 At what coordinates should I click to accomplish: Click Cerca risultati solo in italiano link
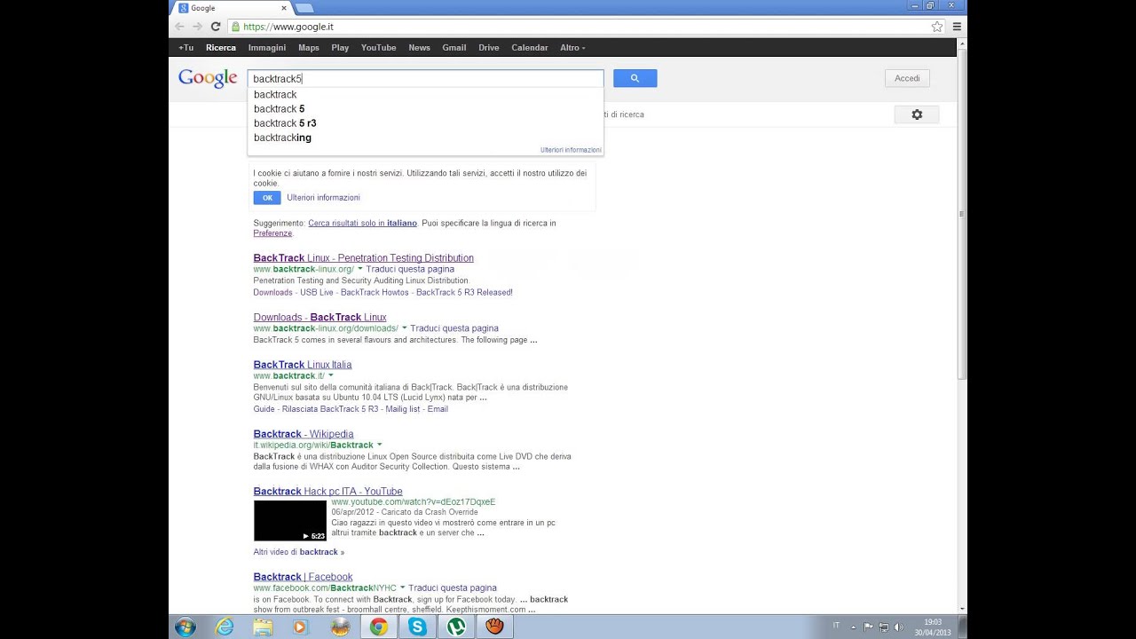click(362, 223)
